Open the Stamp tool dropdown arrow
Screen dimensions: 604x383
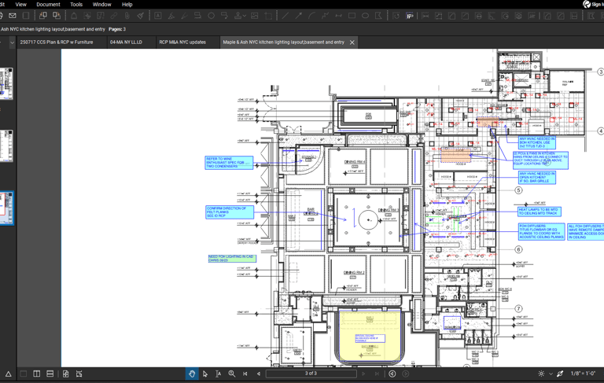coord(245,17)
